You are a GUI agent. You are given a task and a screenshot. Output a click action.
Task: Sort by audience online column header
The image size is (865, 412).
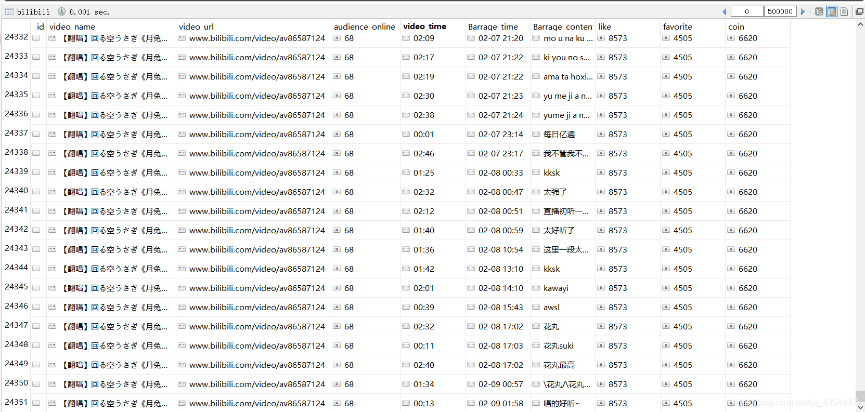click(365, 26)
